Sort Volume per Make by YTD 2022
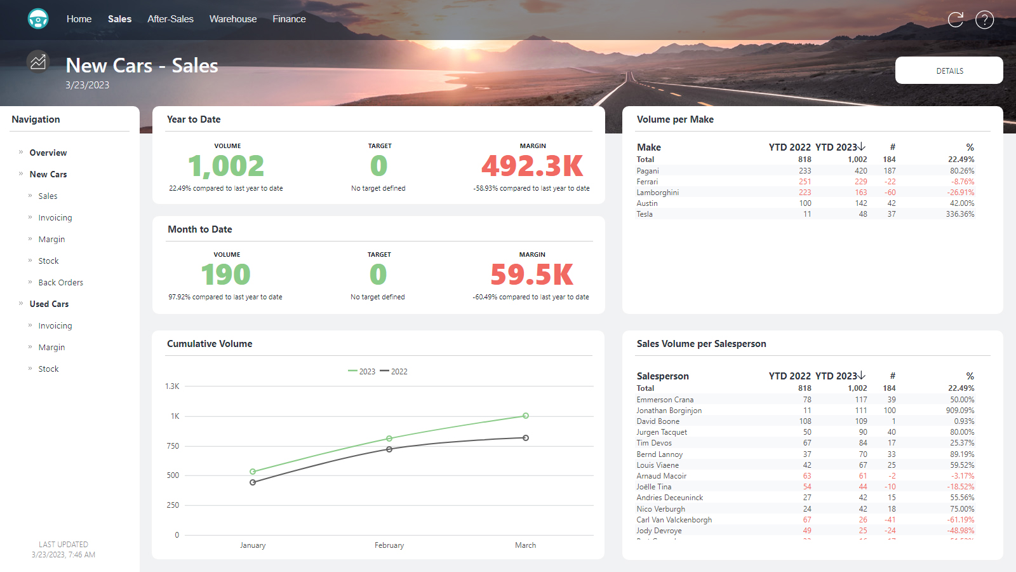Image resolution: width=1016 pixels, height=572 pixels. 789,147
